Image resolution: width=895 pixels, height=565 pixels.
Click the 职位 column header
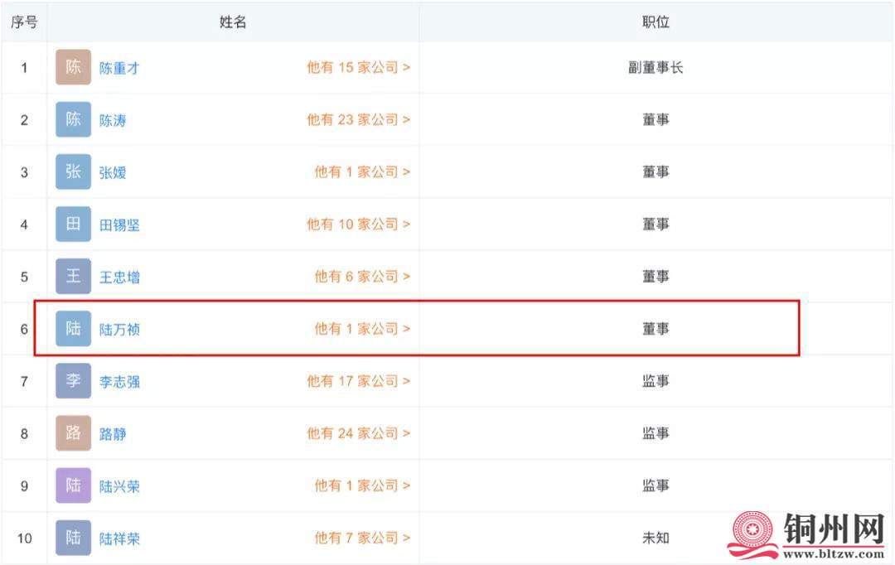(x=656, y=22)
